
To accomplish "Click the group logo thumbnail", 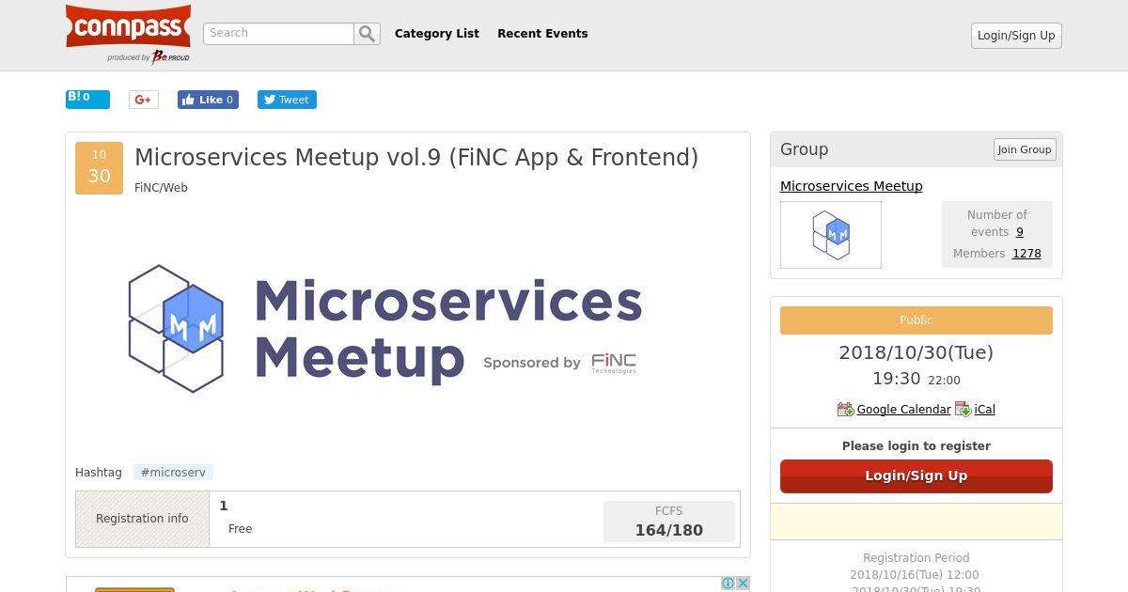I will 830,235.
